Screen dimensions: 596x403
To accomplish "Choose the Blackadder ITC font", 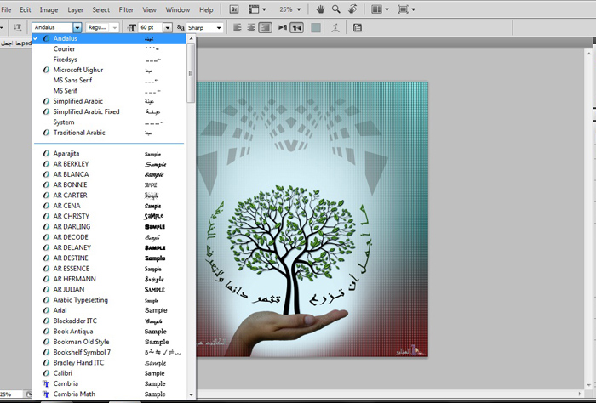I will (109, 321).
